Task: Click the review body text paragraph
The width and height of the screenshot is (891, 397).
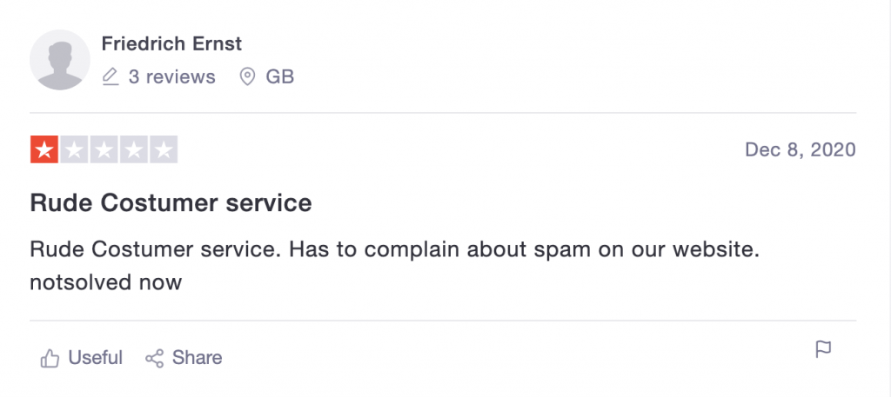Action: (395, 266)
